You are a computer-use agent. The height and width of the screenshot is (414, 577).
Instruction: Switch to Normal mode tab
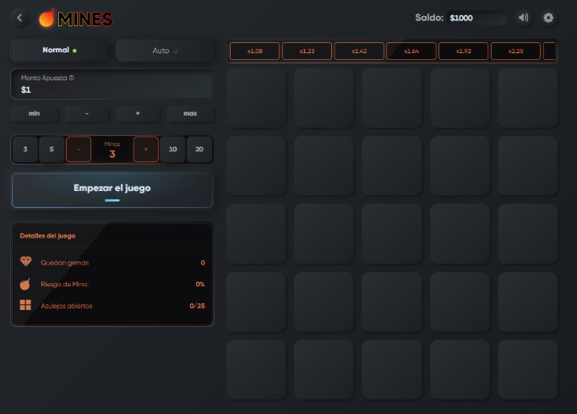tap(59, 50)
